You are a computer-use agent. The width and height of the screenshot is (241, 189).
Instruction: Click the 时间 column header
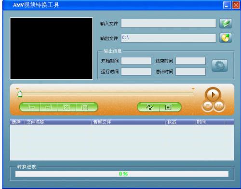(x=210, y=122)
